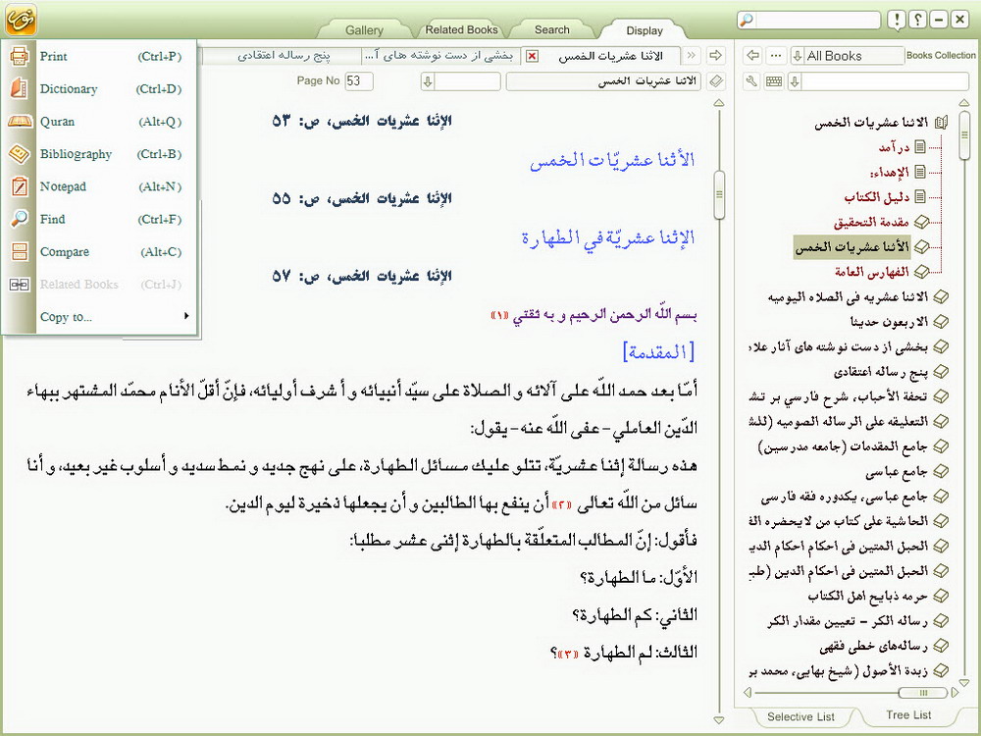The width and height of the screenshot is (981, 736).
Task: Click the left arrow of the horizontal scrollbar
Action: coord(747,692)
